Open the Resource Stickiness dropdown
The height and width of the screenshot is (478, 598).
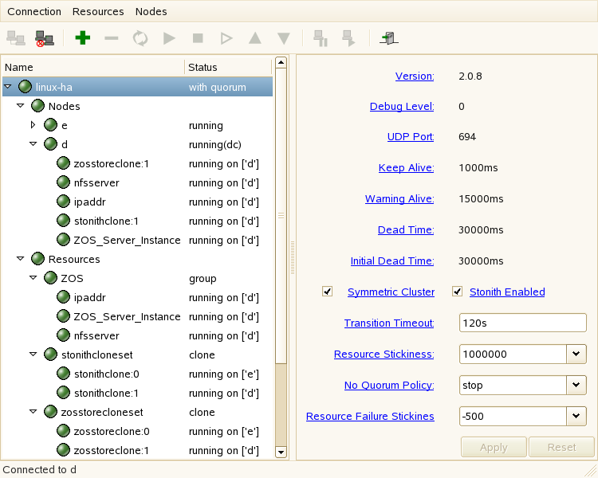click(576, 354)
